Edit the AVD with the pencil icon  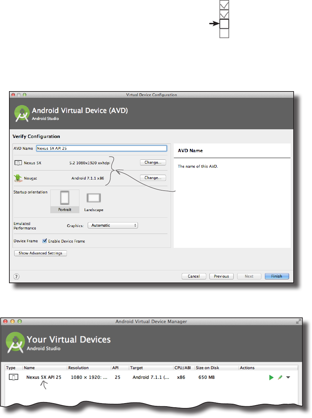[280, 377]
